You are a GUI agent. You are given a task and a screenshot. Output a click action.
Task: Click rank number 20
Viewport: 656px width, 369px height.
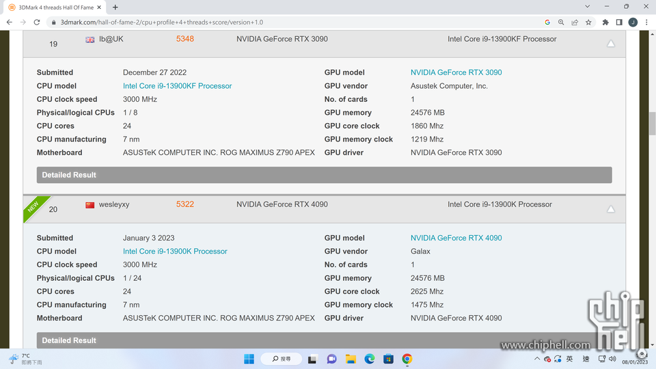[53, 209]
